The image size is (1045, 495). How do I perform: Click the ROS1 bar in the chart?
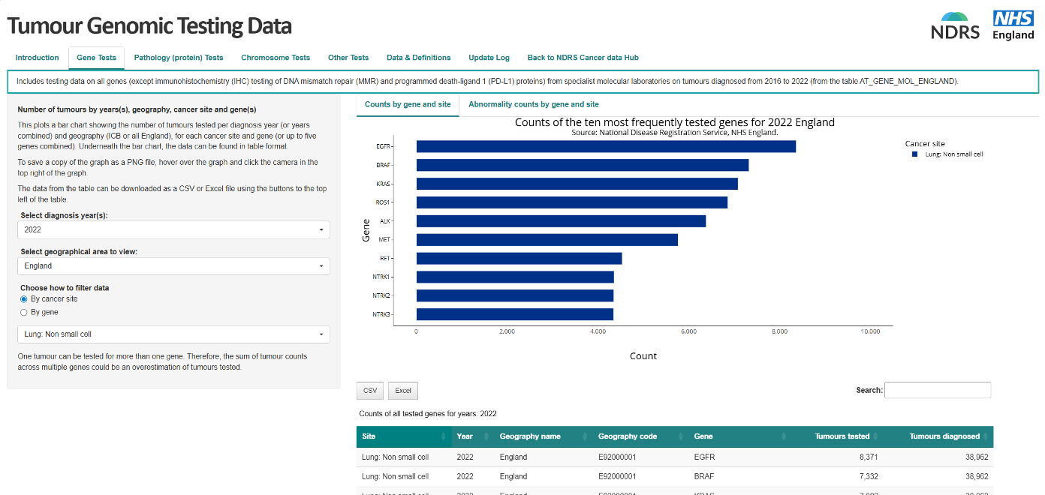572,202
